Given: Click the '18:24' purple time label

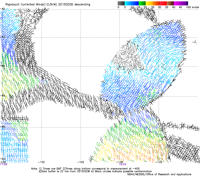Looking at the screenshot, I should (123, 164).
